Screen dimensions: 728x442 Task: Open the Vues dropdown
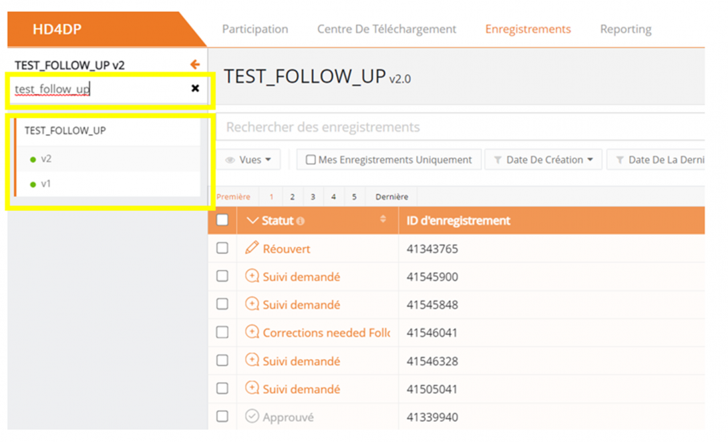coord(249,160)
